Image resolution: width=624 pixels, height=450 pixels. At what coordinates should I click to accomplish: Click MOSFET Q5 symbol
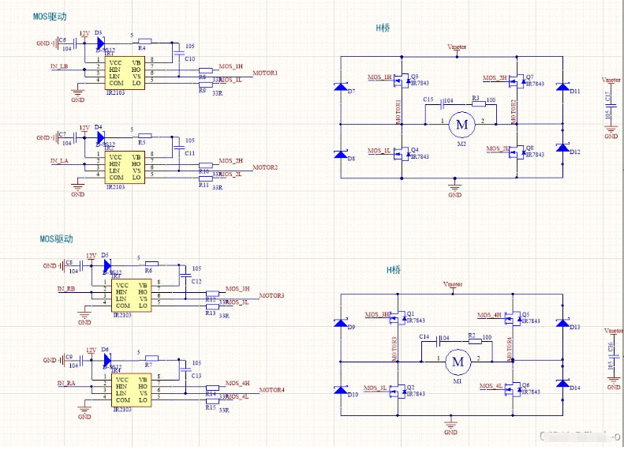click(513, 319)
